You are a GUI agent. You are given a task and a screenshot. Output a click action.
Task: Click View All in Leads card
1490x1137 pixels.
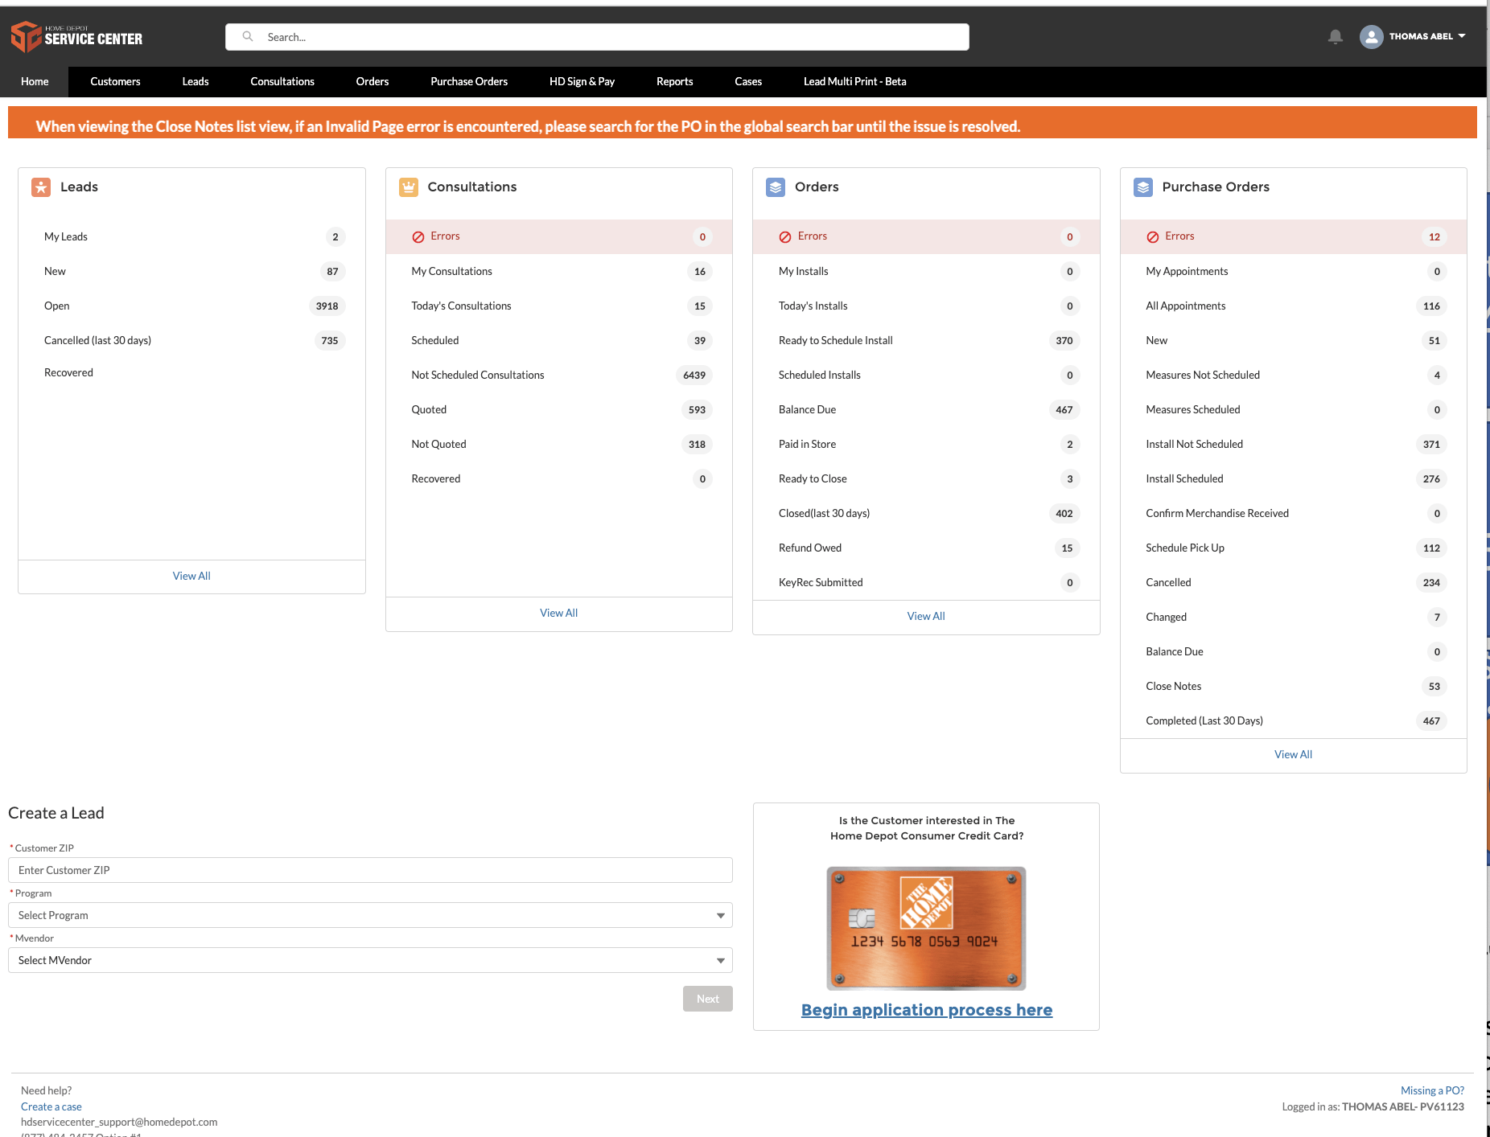click(x=191, y=576)
